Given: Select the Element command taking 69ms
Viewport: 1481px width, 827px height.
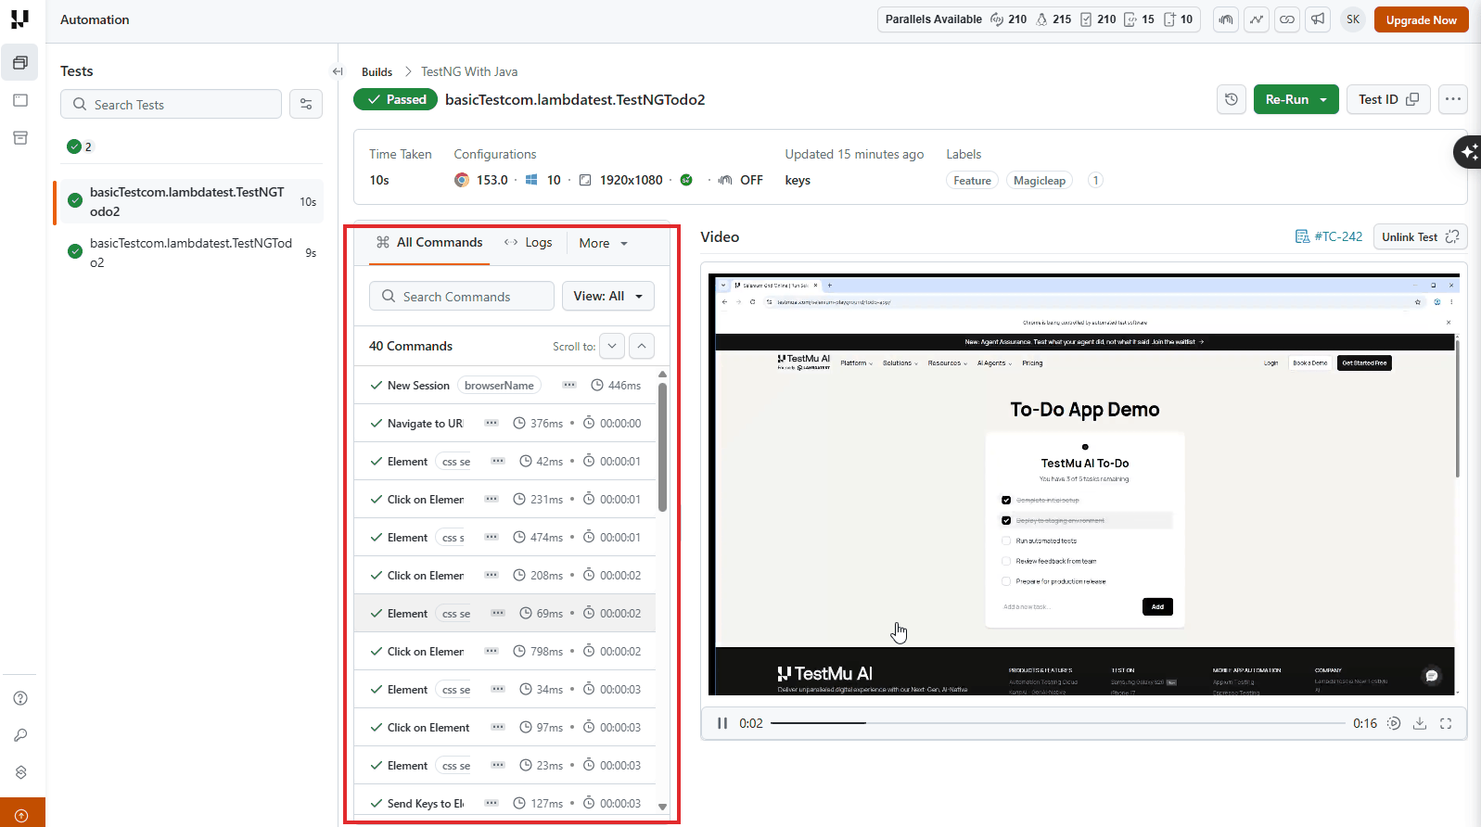Looking at the screenshot, I should coord(504,613).
